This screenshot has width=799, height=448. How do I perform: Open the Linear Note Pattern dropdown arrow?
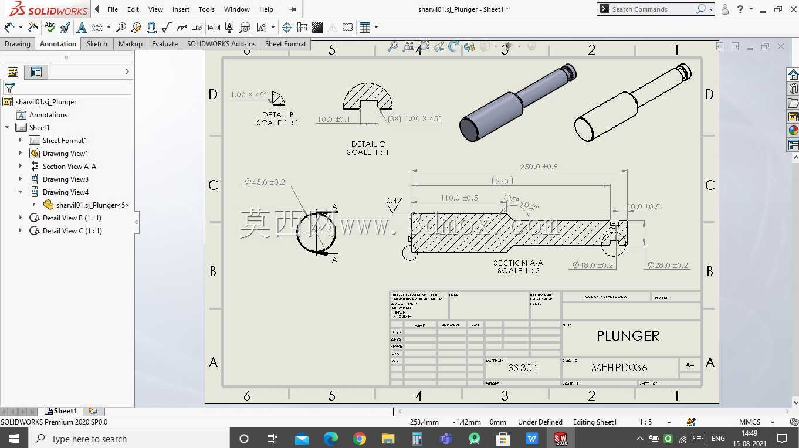109,27
